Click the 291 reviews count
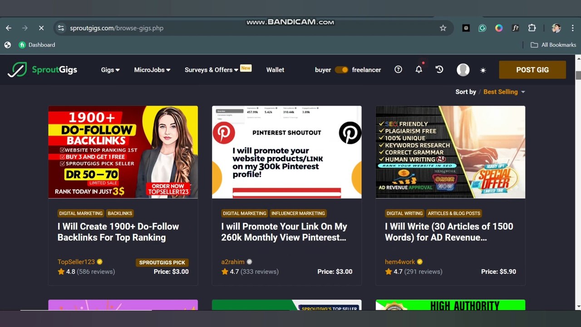Screen dimensions: 581x327 [423, 272]
